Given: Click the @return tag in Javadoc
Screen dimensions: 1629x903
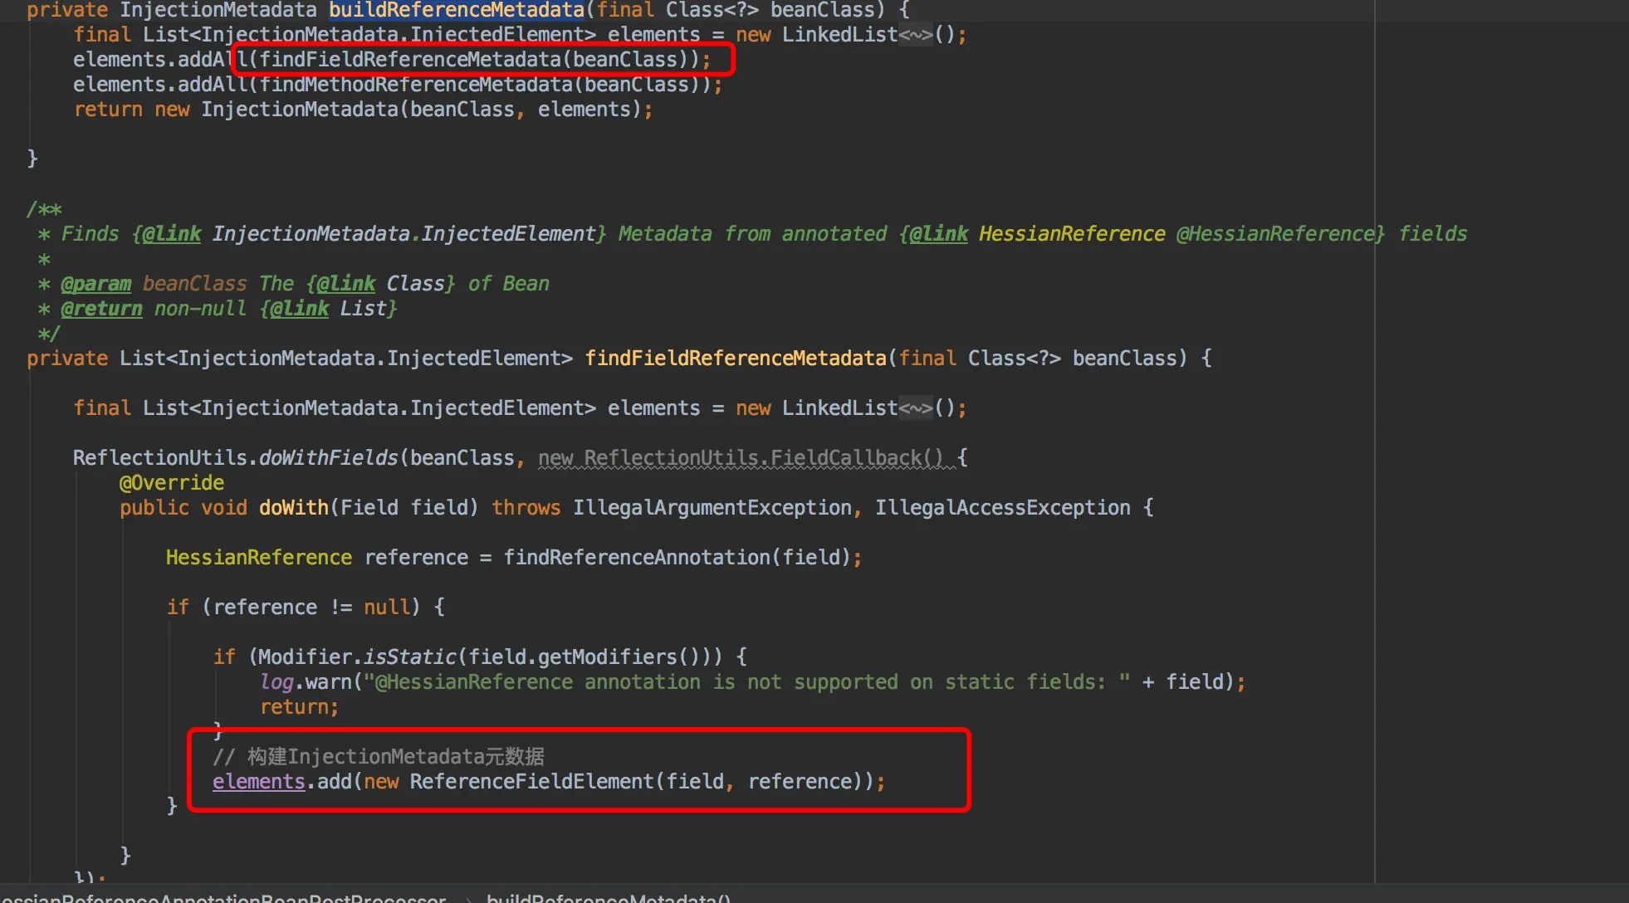Looking at the screenshot, I should tap(101, 309).
